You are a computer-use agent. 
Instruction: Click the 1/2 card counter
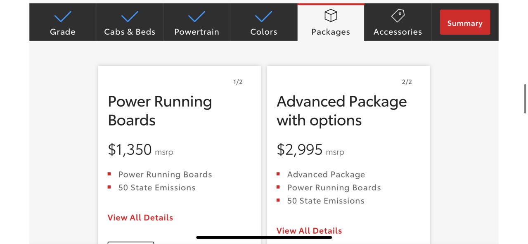238,82
